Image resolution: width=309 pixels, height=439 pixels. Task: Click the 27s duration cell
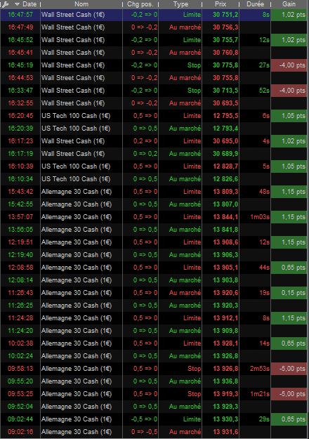[264, 65]
